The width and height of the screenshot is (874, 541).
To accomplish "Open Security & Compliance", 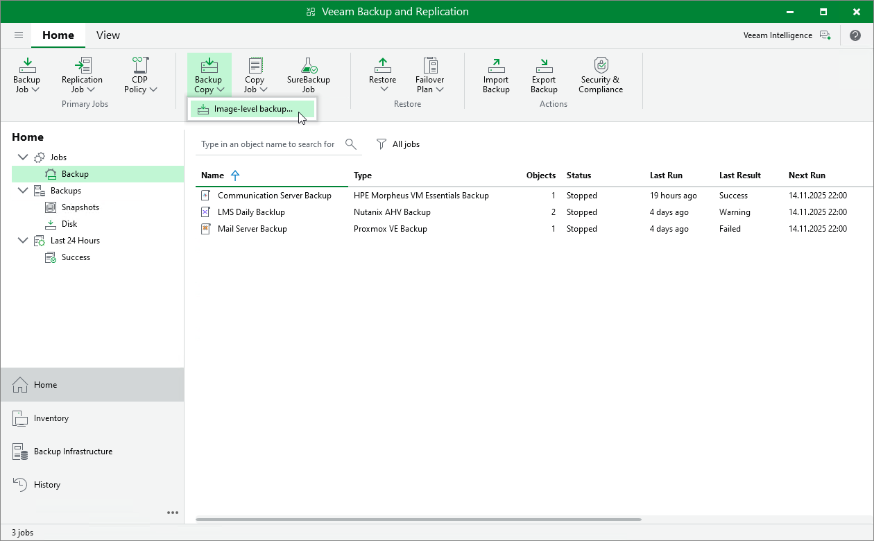I will (601, 75).
